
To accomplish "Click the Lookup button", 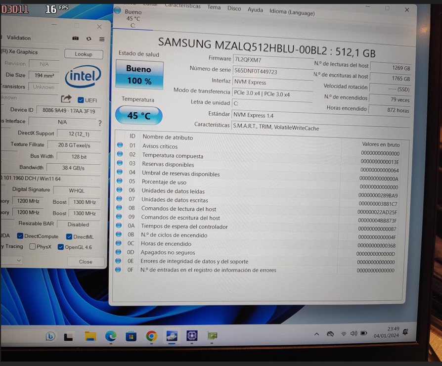I will (x=84, y=54).
